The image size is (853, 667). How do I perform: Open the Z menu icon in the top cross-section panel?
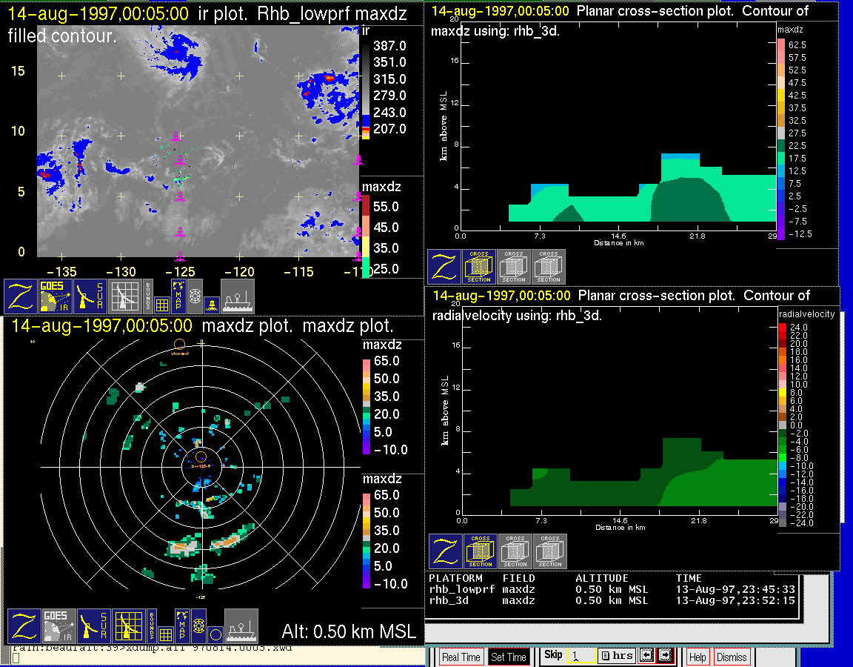point(444,267)
